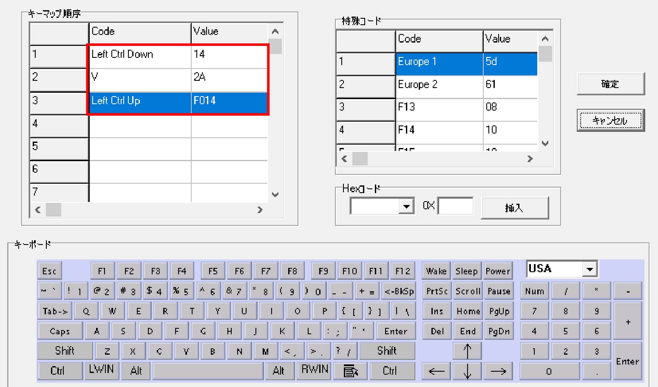Open the keyboard layout USA dropdown

pos(589,269)
